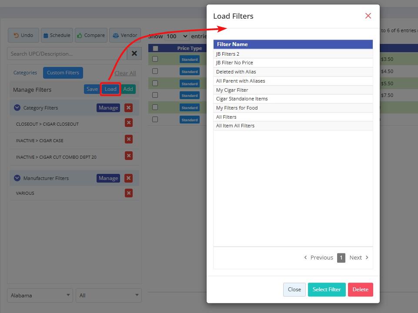
Task: Click the Standard badge in the $5.50 row
Action: (x=190, y=83)
